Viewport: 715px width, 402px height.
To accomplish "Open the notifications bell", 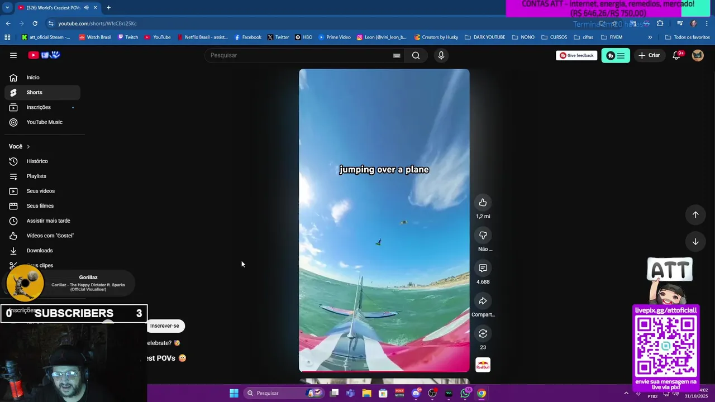I will [677, 55].
